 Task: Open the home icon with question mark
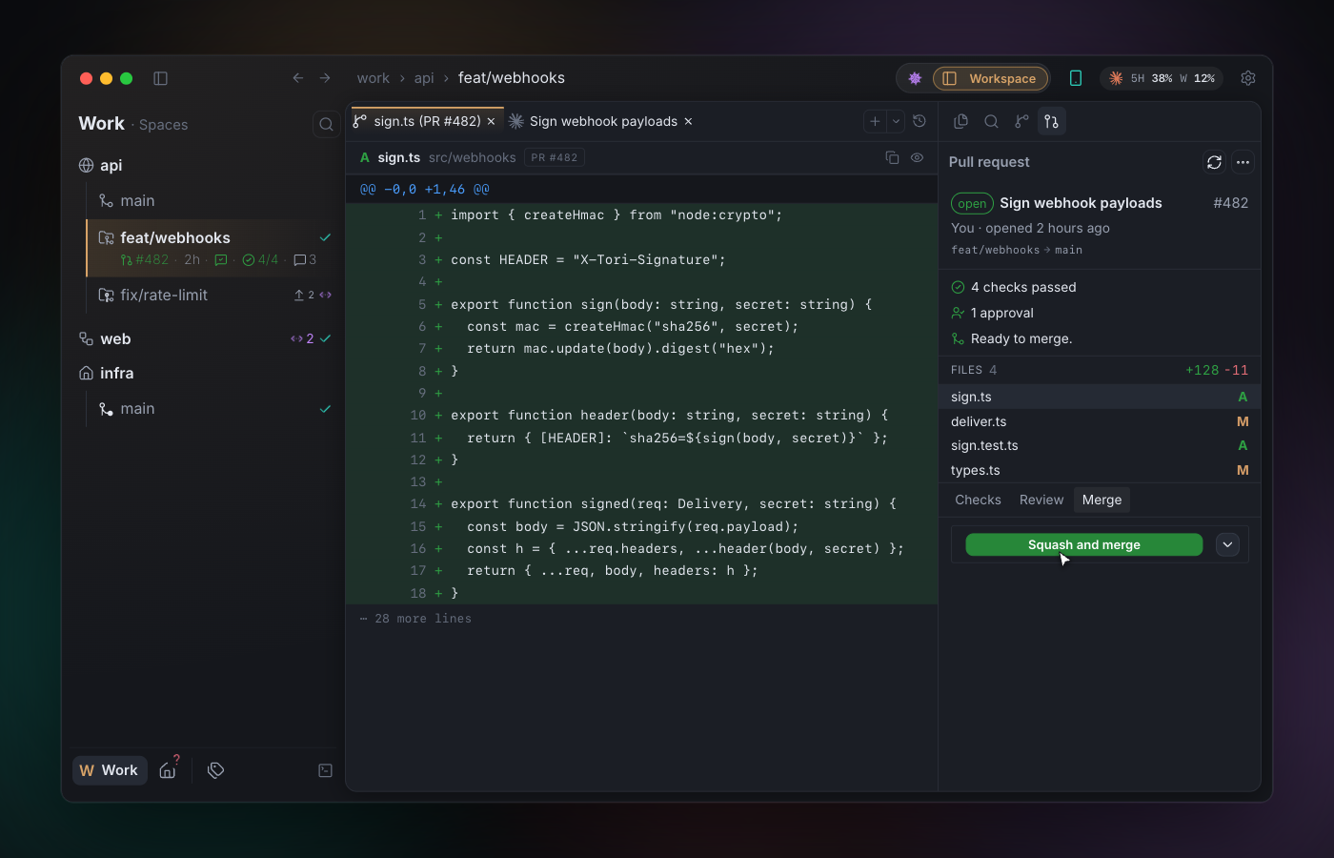click(169, 769)
